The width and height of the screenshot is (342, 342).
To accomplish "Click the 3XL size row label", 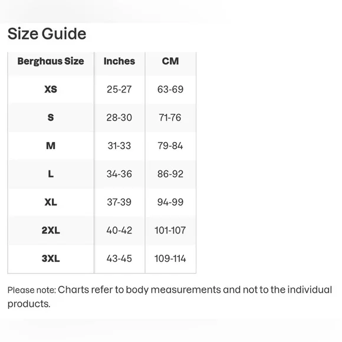I will coord(51,259).
